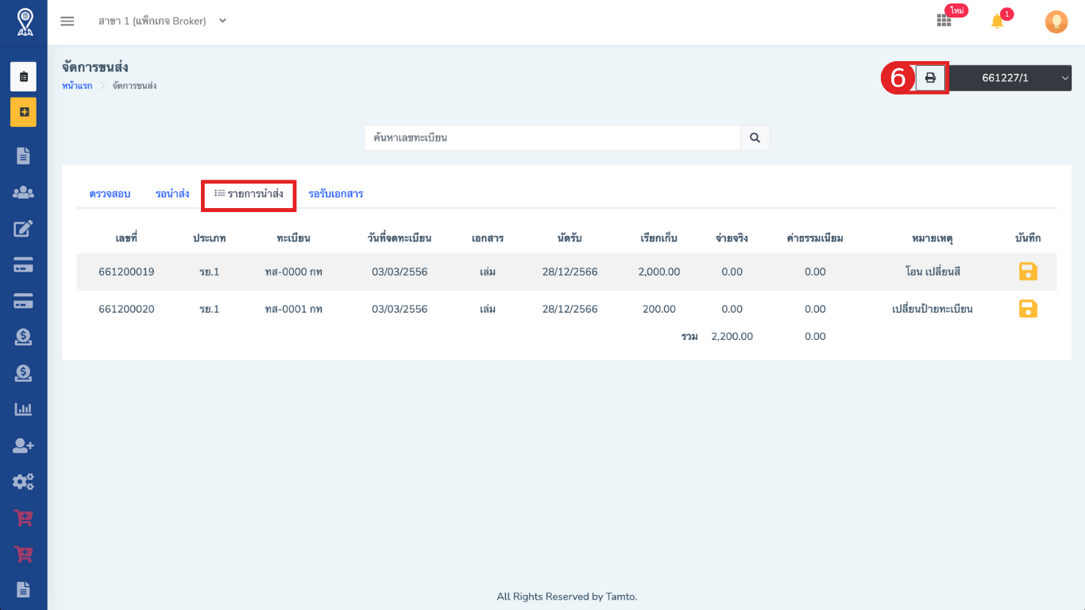This screenshot has width=1085, height=610.
Task: Click the จัดการขนส่ง page title
Action: (95, 68)
